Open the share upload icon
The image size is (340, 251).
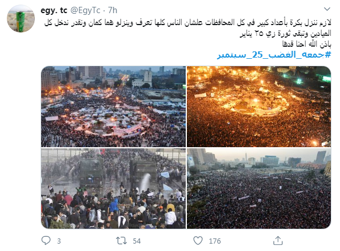[x=278, y=240]
